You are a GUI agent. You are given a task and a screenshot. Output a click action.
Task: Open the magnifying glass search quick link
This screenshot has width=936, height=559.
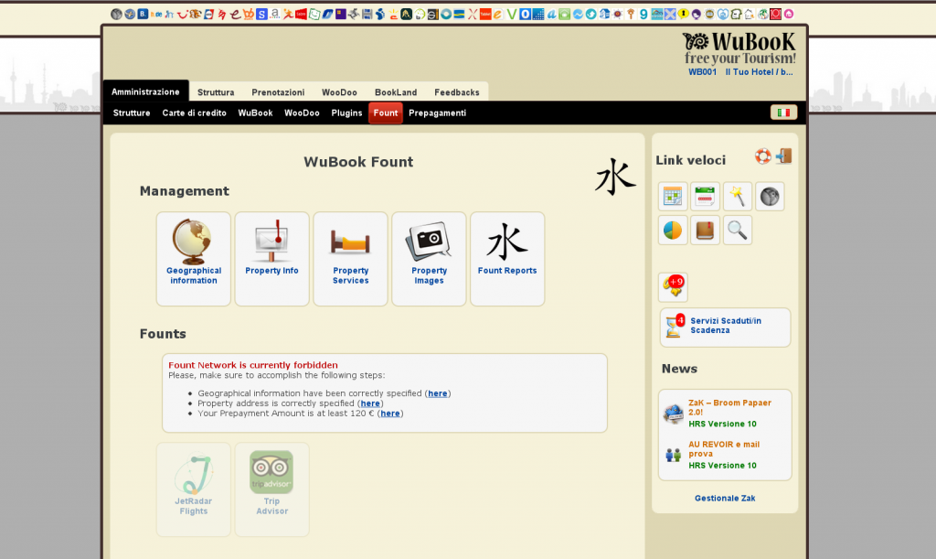pos(738,230)
